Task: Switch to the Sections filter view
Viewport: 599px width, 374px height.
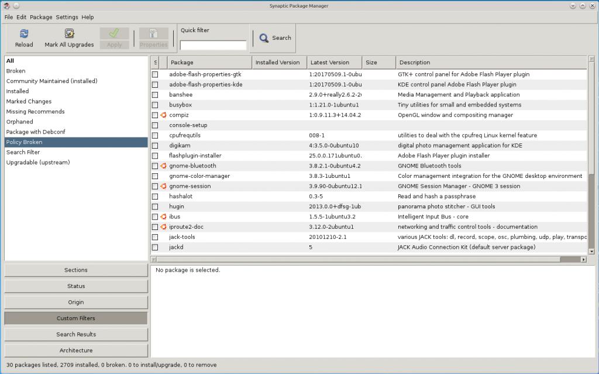Action: 76,270
